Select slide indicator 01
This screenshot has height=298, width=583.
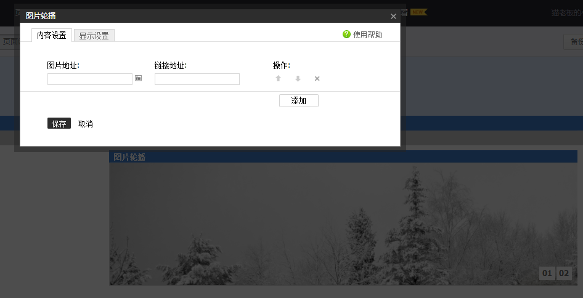(547, 273)
